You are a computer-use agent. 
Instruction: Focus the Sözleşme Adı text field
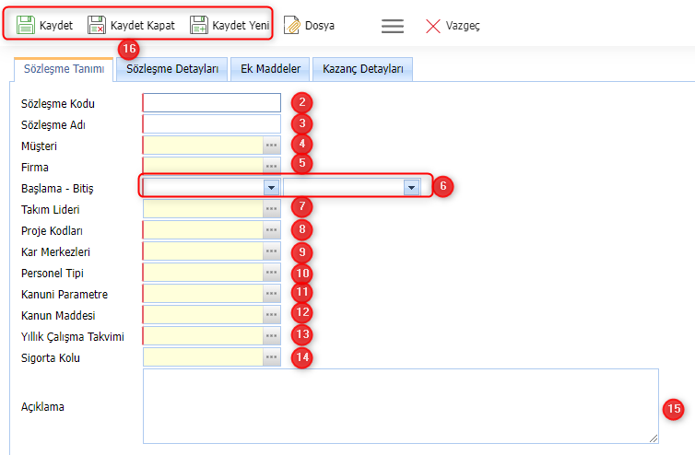(212, 124)
